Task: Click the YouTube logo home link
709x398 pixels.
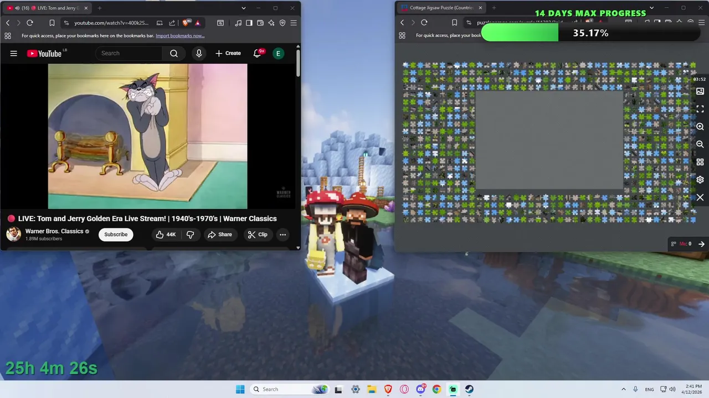Action: coord(44,53)
